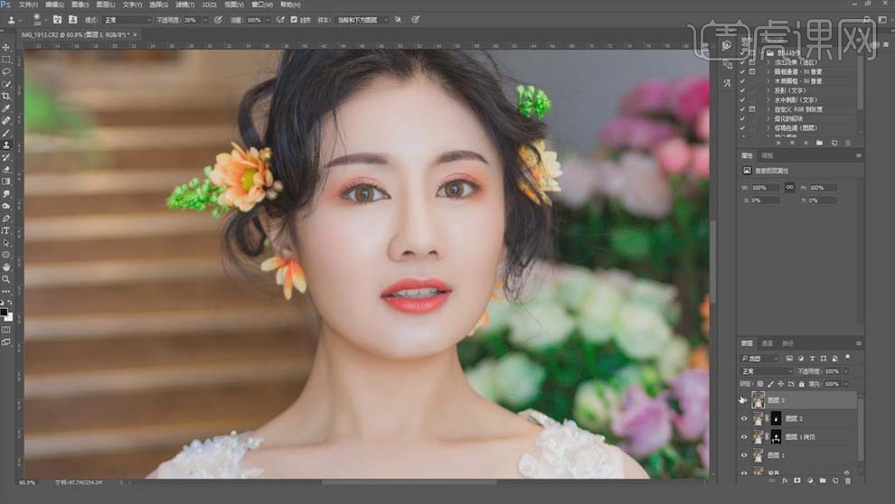Viewport: 895px width, 504px height.
Task: Click the layer fill 100% field
Action: (833, 384)
